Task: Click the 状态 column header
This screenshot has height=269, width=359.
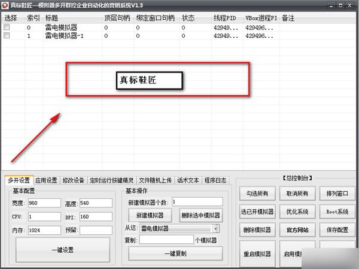Action: pyautogui.click(x=195, y=18)
